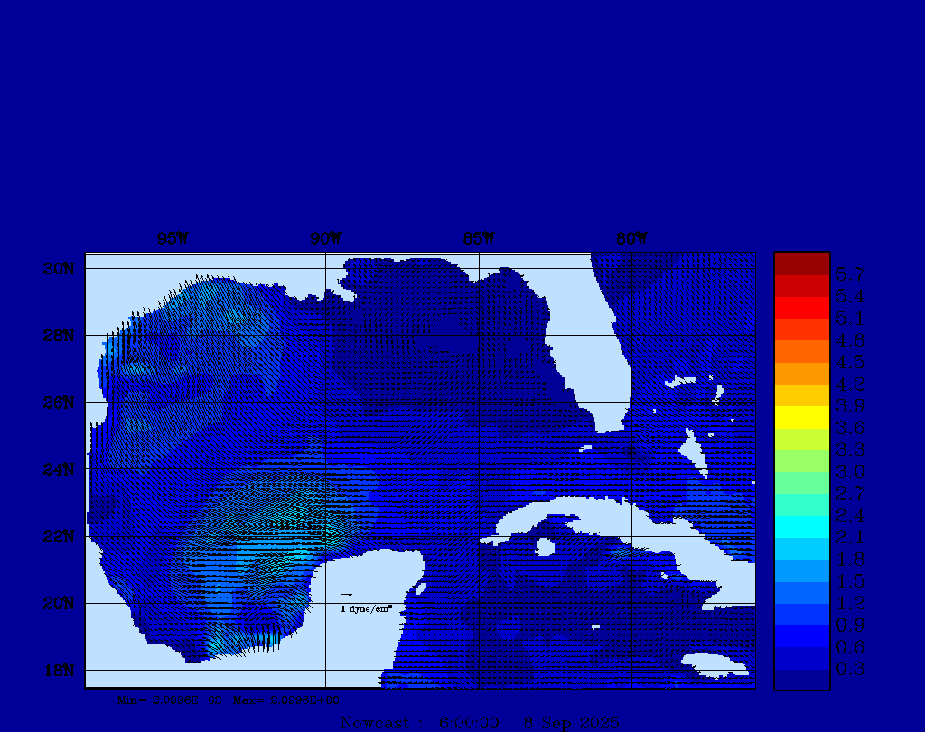Click the 24N latitude label
The image size is (925, 732).
(x=59, y=469)
